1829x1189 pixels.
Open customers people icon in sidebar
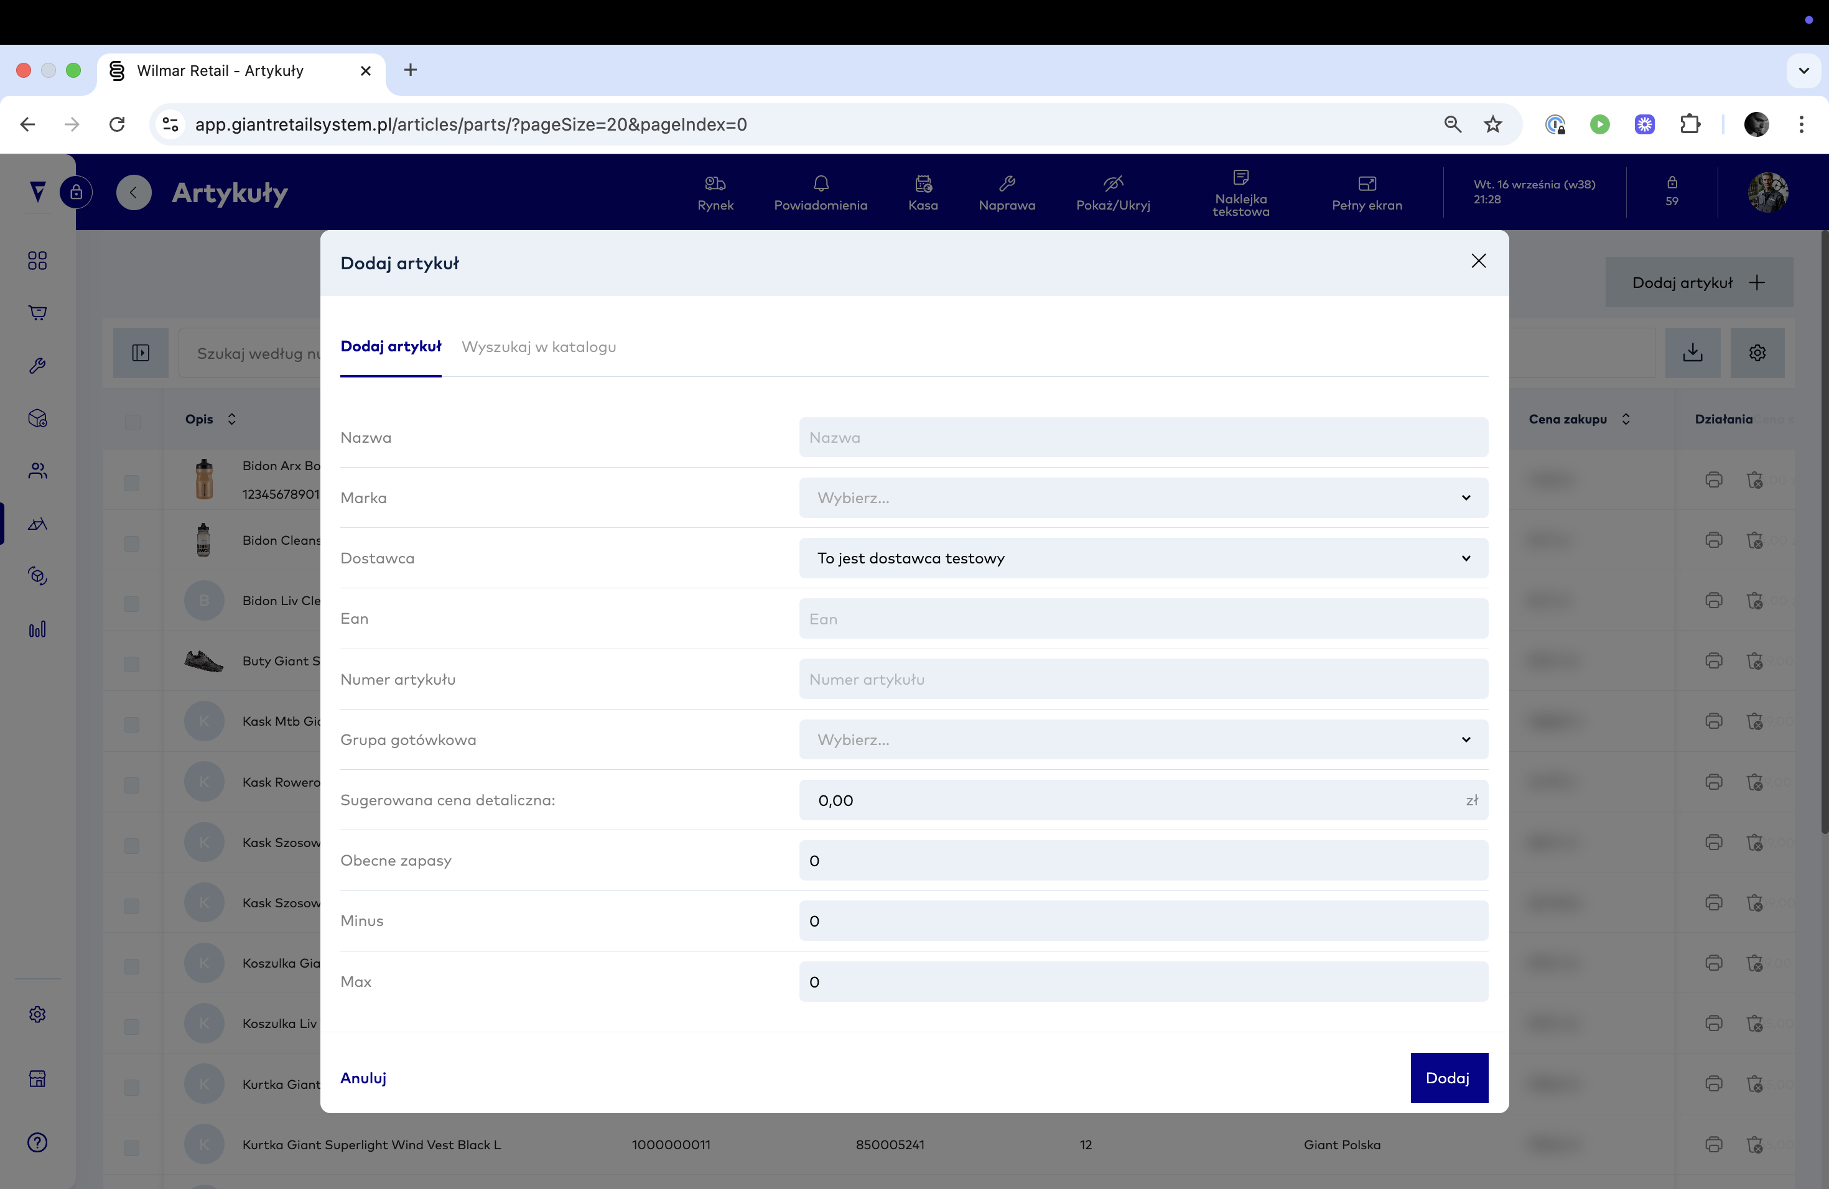click(37, 470)
